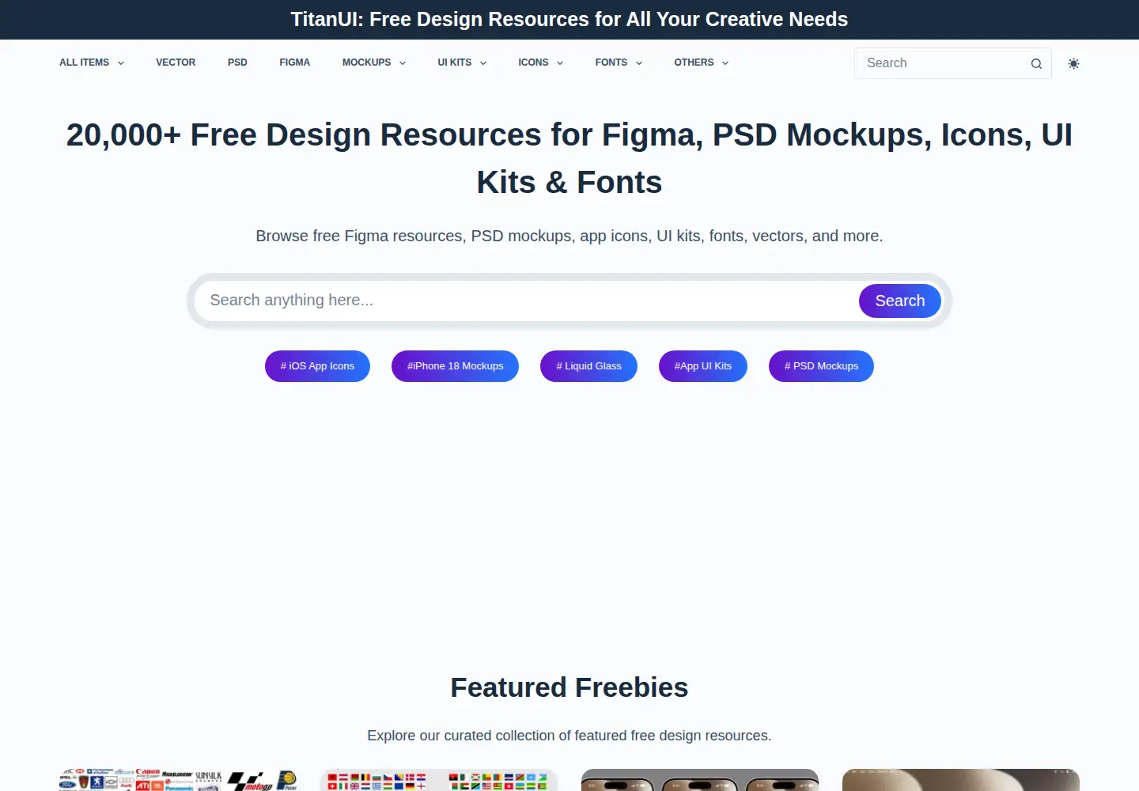Open the OTHERS menu
The image size is (1139, 791).
694,62
